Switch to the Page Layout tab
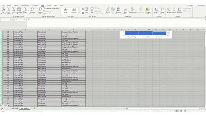Image resolution: width=206 pixels, height=116 pixels. click(x=25, y=5)
